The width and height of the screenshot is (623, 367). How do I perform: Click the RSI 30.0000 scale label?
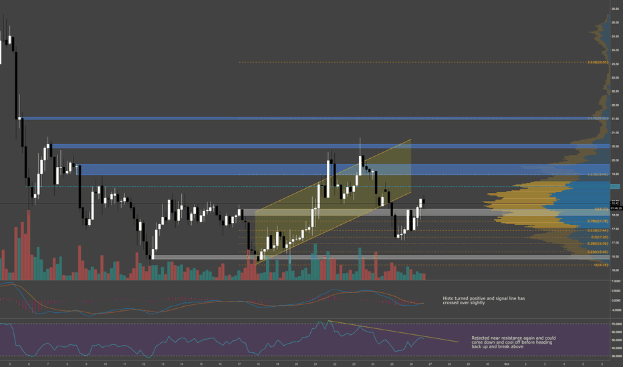[616, 356]
